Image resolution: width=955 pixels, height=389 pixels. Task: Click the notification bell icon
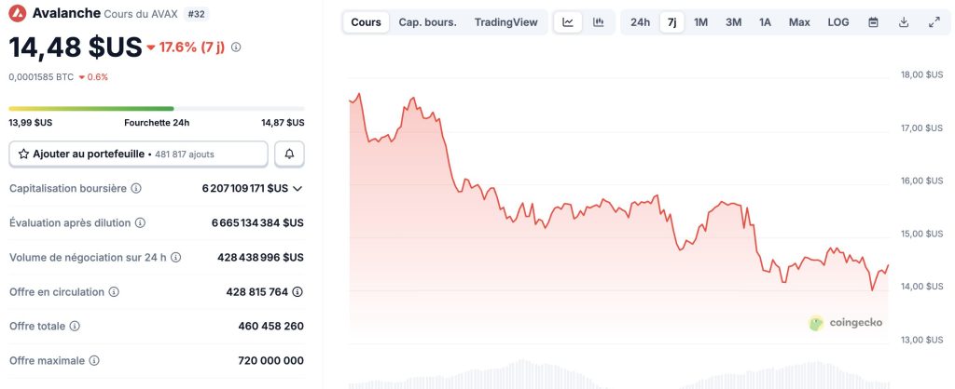click(x=289, y=154)
